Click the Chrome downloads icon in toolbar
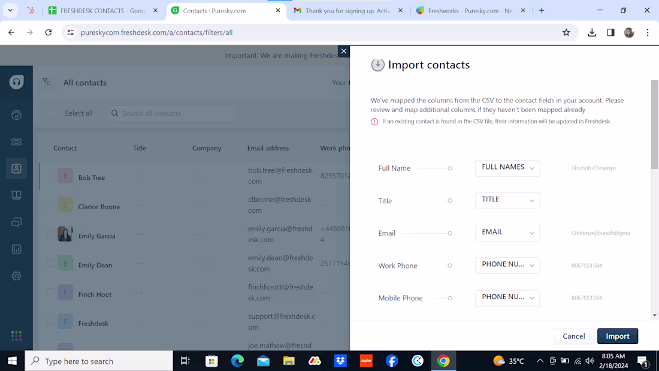The image size is (659, 371). tap(592, 32)
